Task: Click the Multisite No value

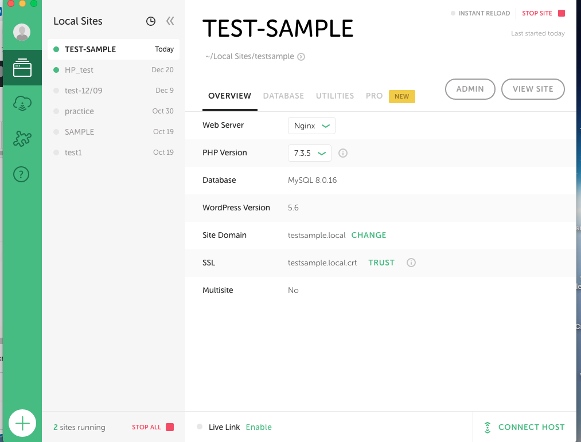Action: point(293,291)
